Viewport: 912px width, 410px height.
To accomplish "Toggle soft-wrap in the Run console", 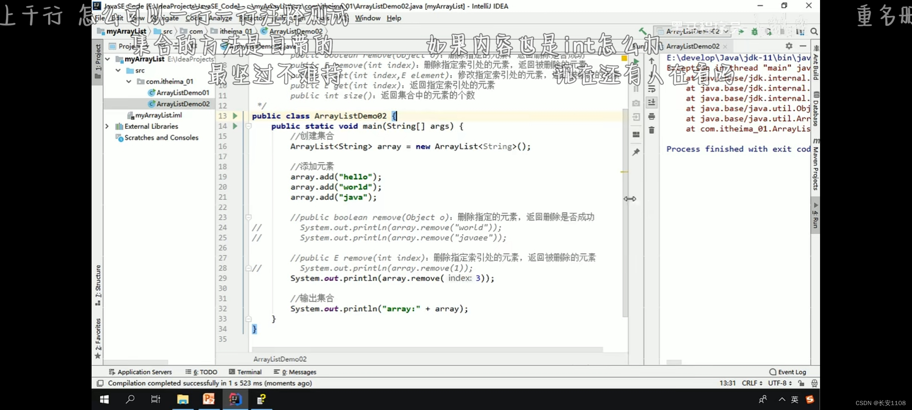I will click(651, 89).
